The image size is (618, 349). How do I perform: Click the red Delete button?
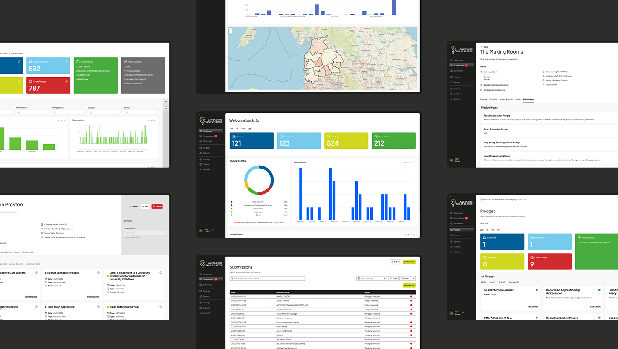157,206
